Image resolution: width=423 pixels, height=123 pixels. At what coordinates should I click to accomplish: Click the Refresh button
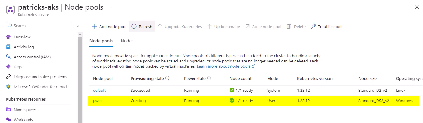tap(142, 27)
